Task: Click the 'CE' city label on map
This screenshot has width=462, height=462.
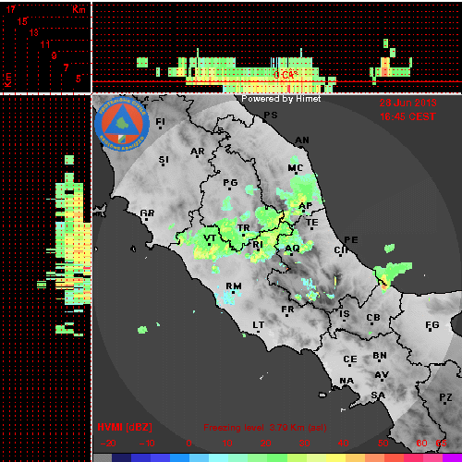Action: click(x=350, y=359)
